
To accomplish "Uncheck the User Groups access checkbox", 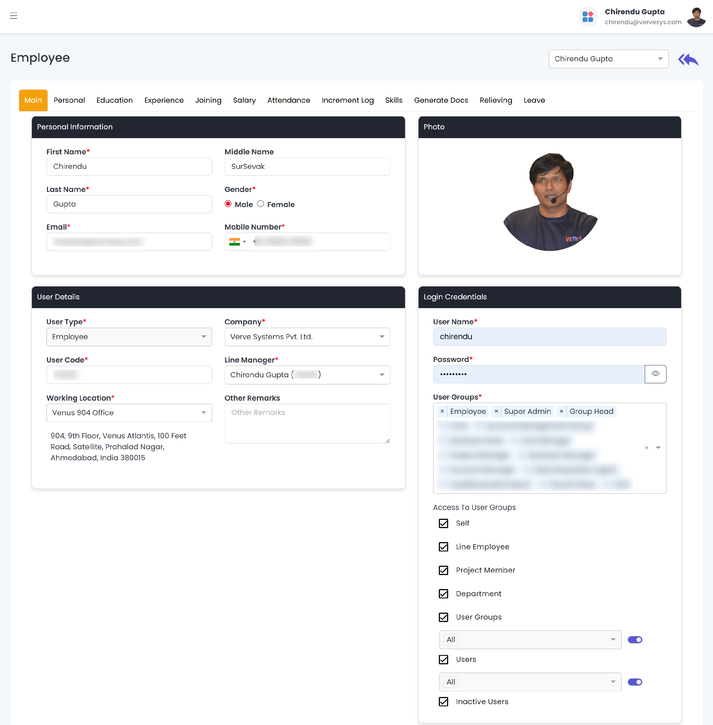I will (443, 617).
